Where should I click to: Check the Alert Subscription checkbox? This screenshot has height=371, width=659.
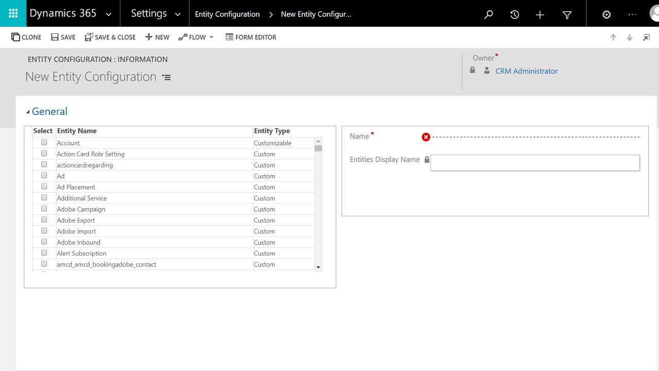click(44, 253)
